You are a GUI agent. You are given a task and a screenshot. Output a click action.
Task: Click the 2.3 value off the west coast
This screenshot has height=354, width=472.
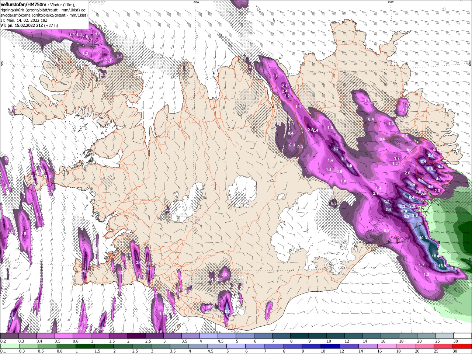tap(48, 177)
